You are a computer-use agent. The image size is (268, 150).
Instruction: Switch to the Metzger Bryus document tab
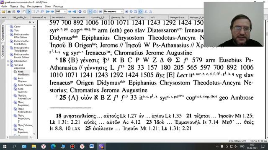click(x=178, y=17)
